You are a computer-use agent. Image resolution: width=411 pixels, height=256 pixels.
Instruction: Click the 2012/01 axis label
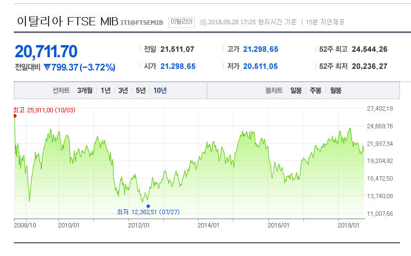(x=138, y=225)
